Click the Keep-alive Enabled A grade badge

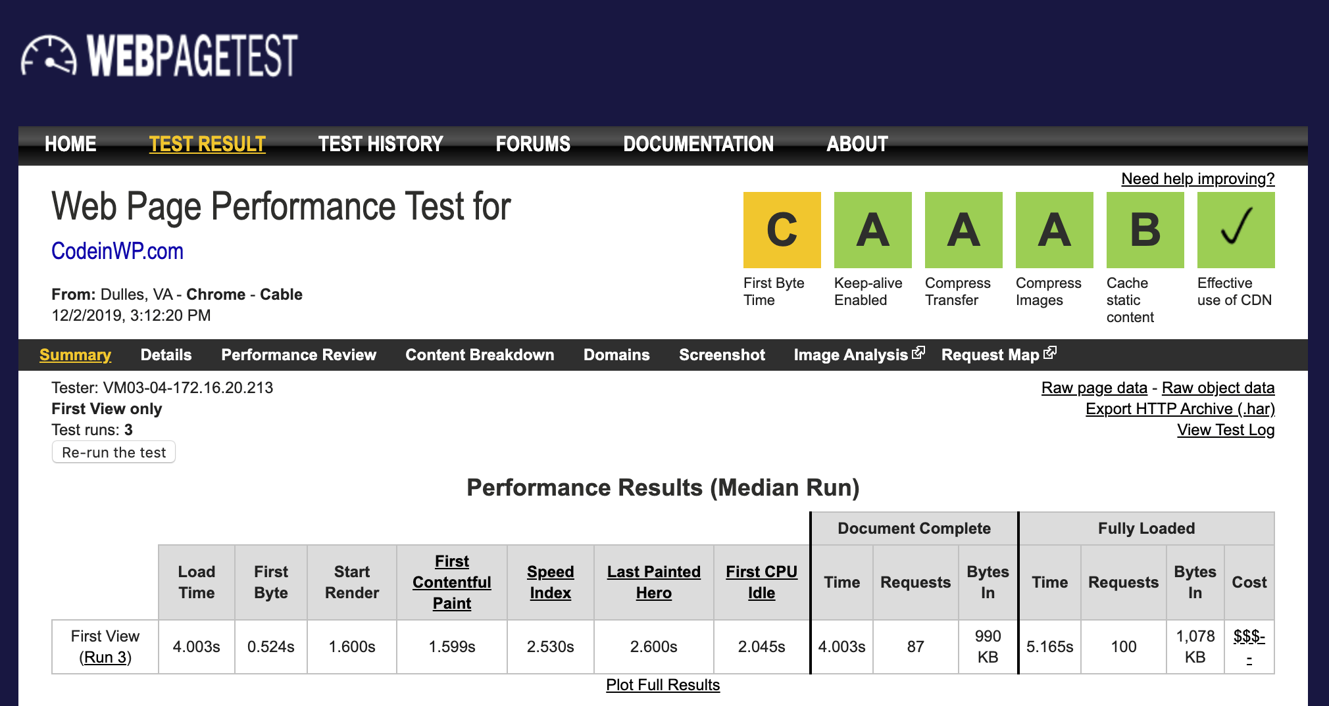pos(872,229)
